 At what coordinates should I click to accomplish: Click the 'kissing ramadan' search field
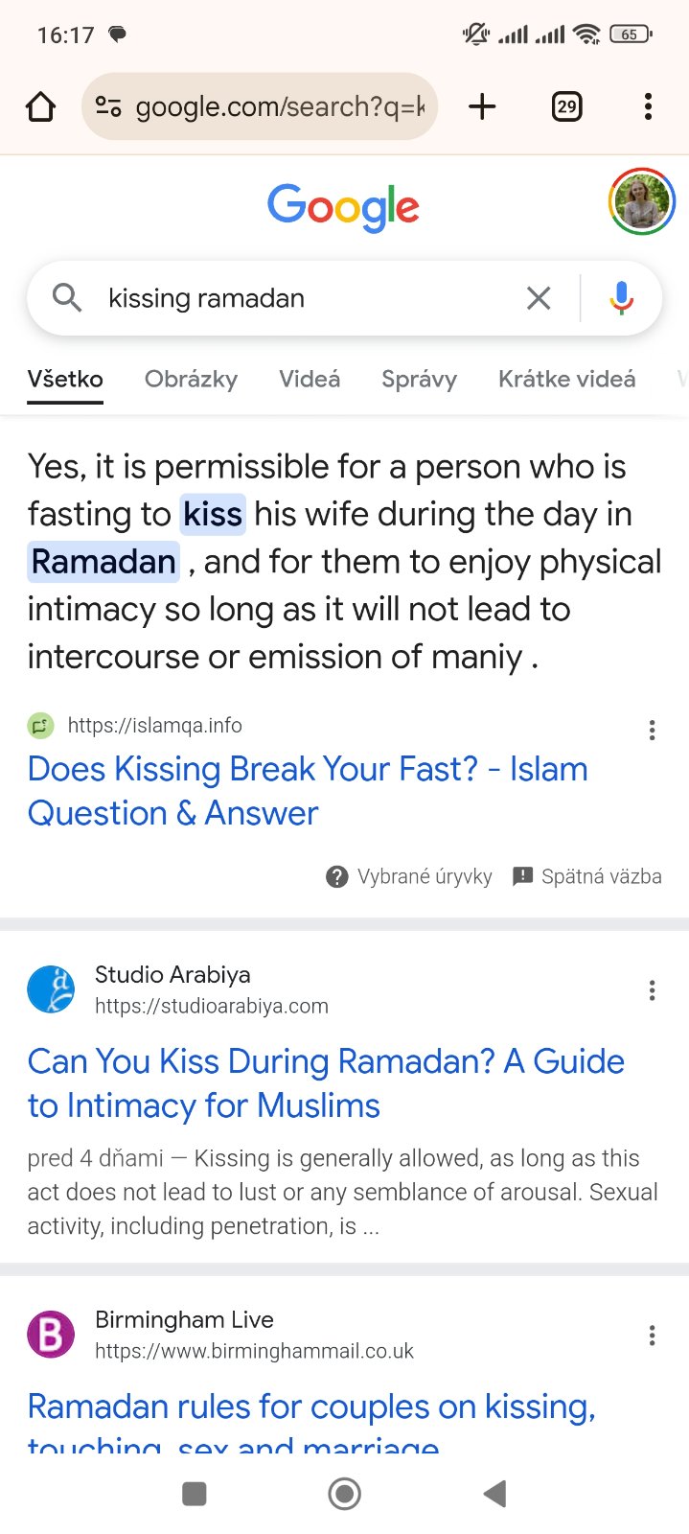[307, 298]
